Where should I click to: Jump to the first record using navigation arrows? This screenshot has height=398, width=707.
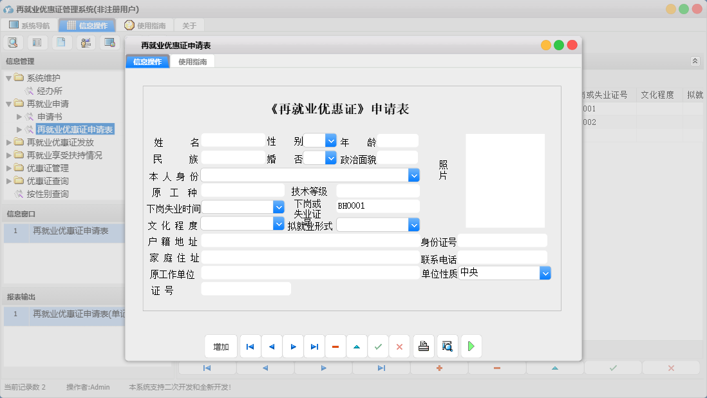coord(250,346)
